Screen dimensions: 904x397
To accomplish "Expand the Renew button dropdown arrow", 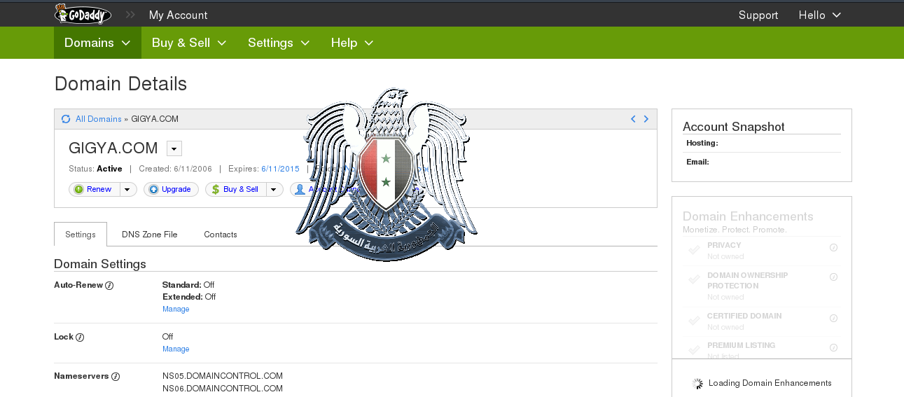I will (128, 189).
